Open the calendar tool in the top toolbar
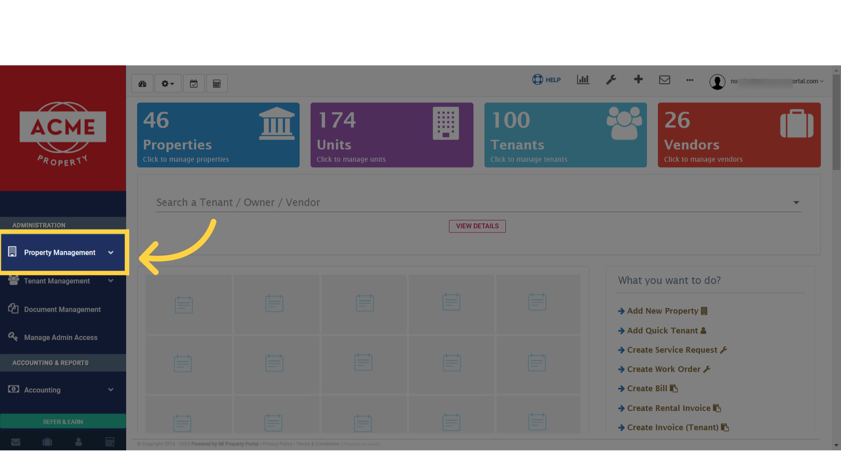 (194, 83)
